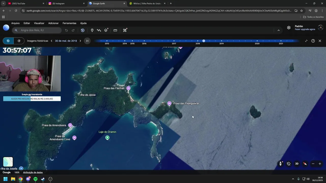Open the Todos os favoritos folder
The height and width of the screenshot is (183, 326).
point(313,17)
